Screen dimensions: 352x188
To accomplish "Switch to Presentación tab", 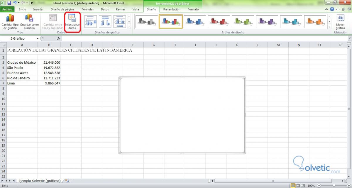I will 172,9.
